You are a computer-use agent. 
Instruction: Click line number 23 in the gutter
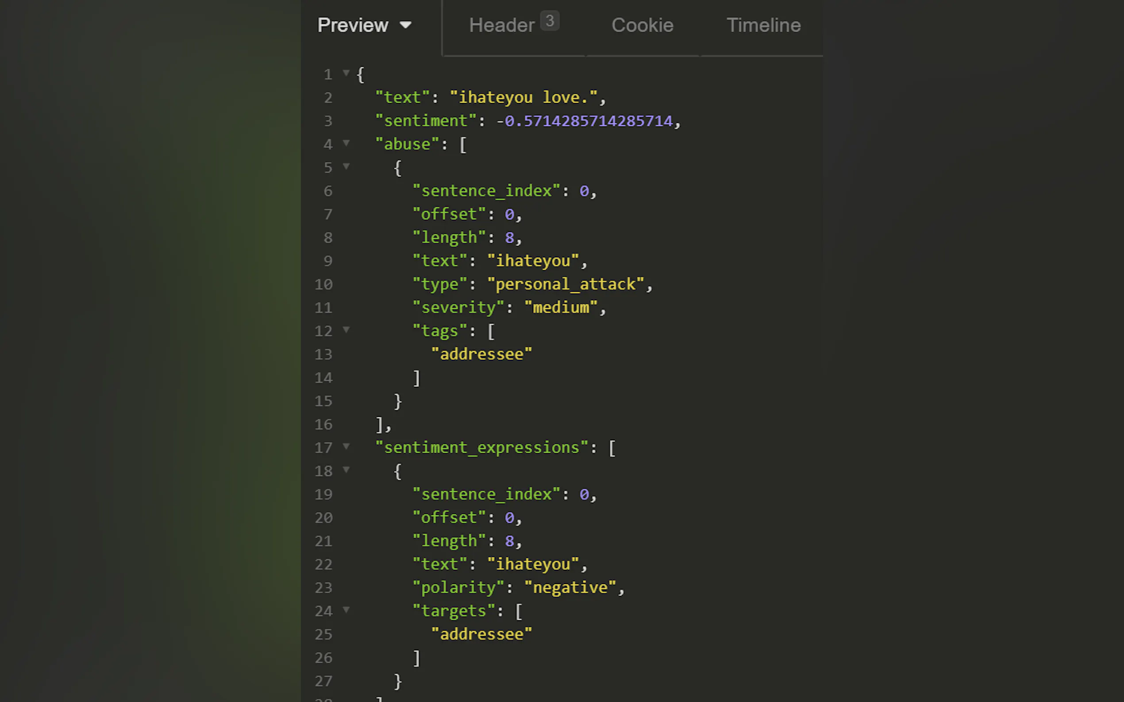click(323, 588)
